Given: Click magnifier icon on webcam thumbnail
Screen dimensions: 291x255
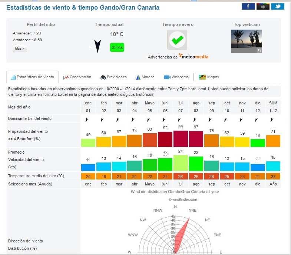Looking at the screenshot, I should (x=259, y=50).
